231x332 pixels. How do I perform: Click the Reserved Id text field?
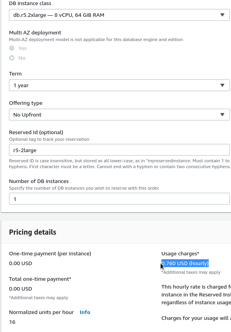[119, 150]
